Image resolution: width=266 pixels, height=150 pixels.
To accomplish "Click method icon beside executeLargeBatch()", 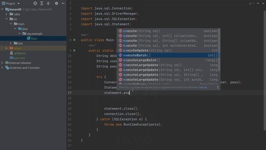I will [120, 60].
